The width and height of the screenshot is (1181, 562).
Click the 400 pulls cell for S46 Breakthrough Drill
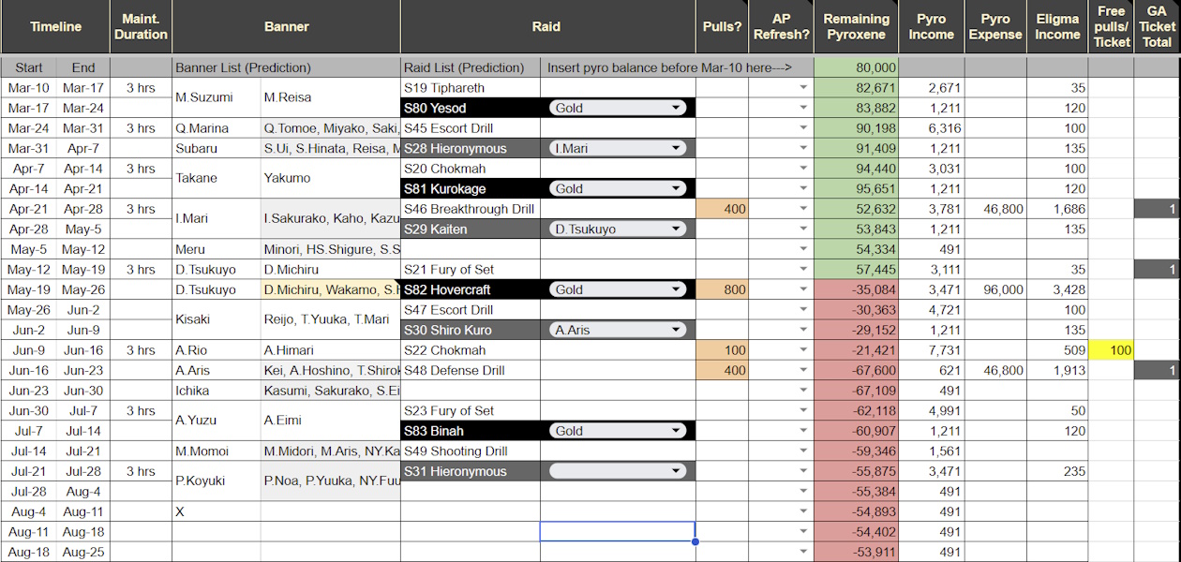pyautogui.click(x=722, y=209)
